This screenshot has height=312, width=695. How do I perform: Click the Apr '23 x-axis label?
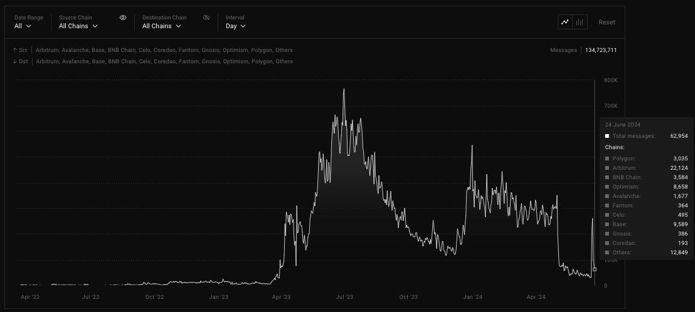tap(281, 297)
